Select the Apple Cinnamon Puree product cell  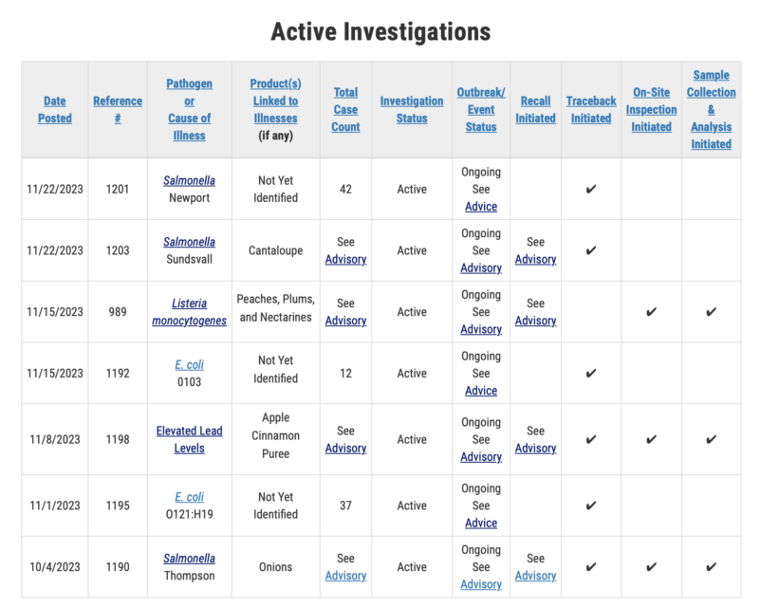pyautogui.click(x=276, y=440)
